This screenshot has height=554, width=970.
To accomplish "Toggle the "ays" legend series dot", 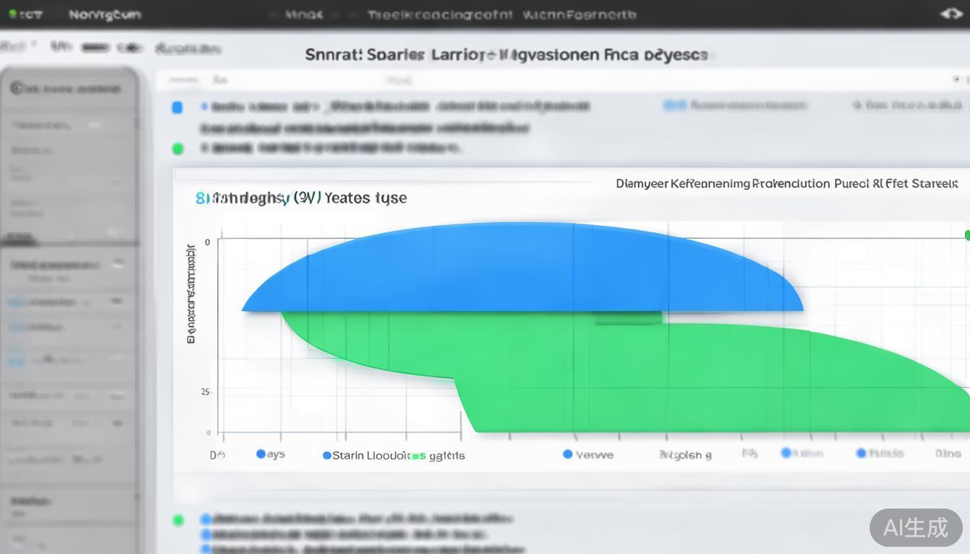I will coord(261,454).
